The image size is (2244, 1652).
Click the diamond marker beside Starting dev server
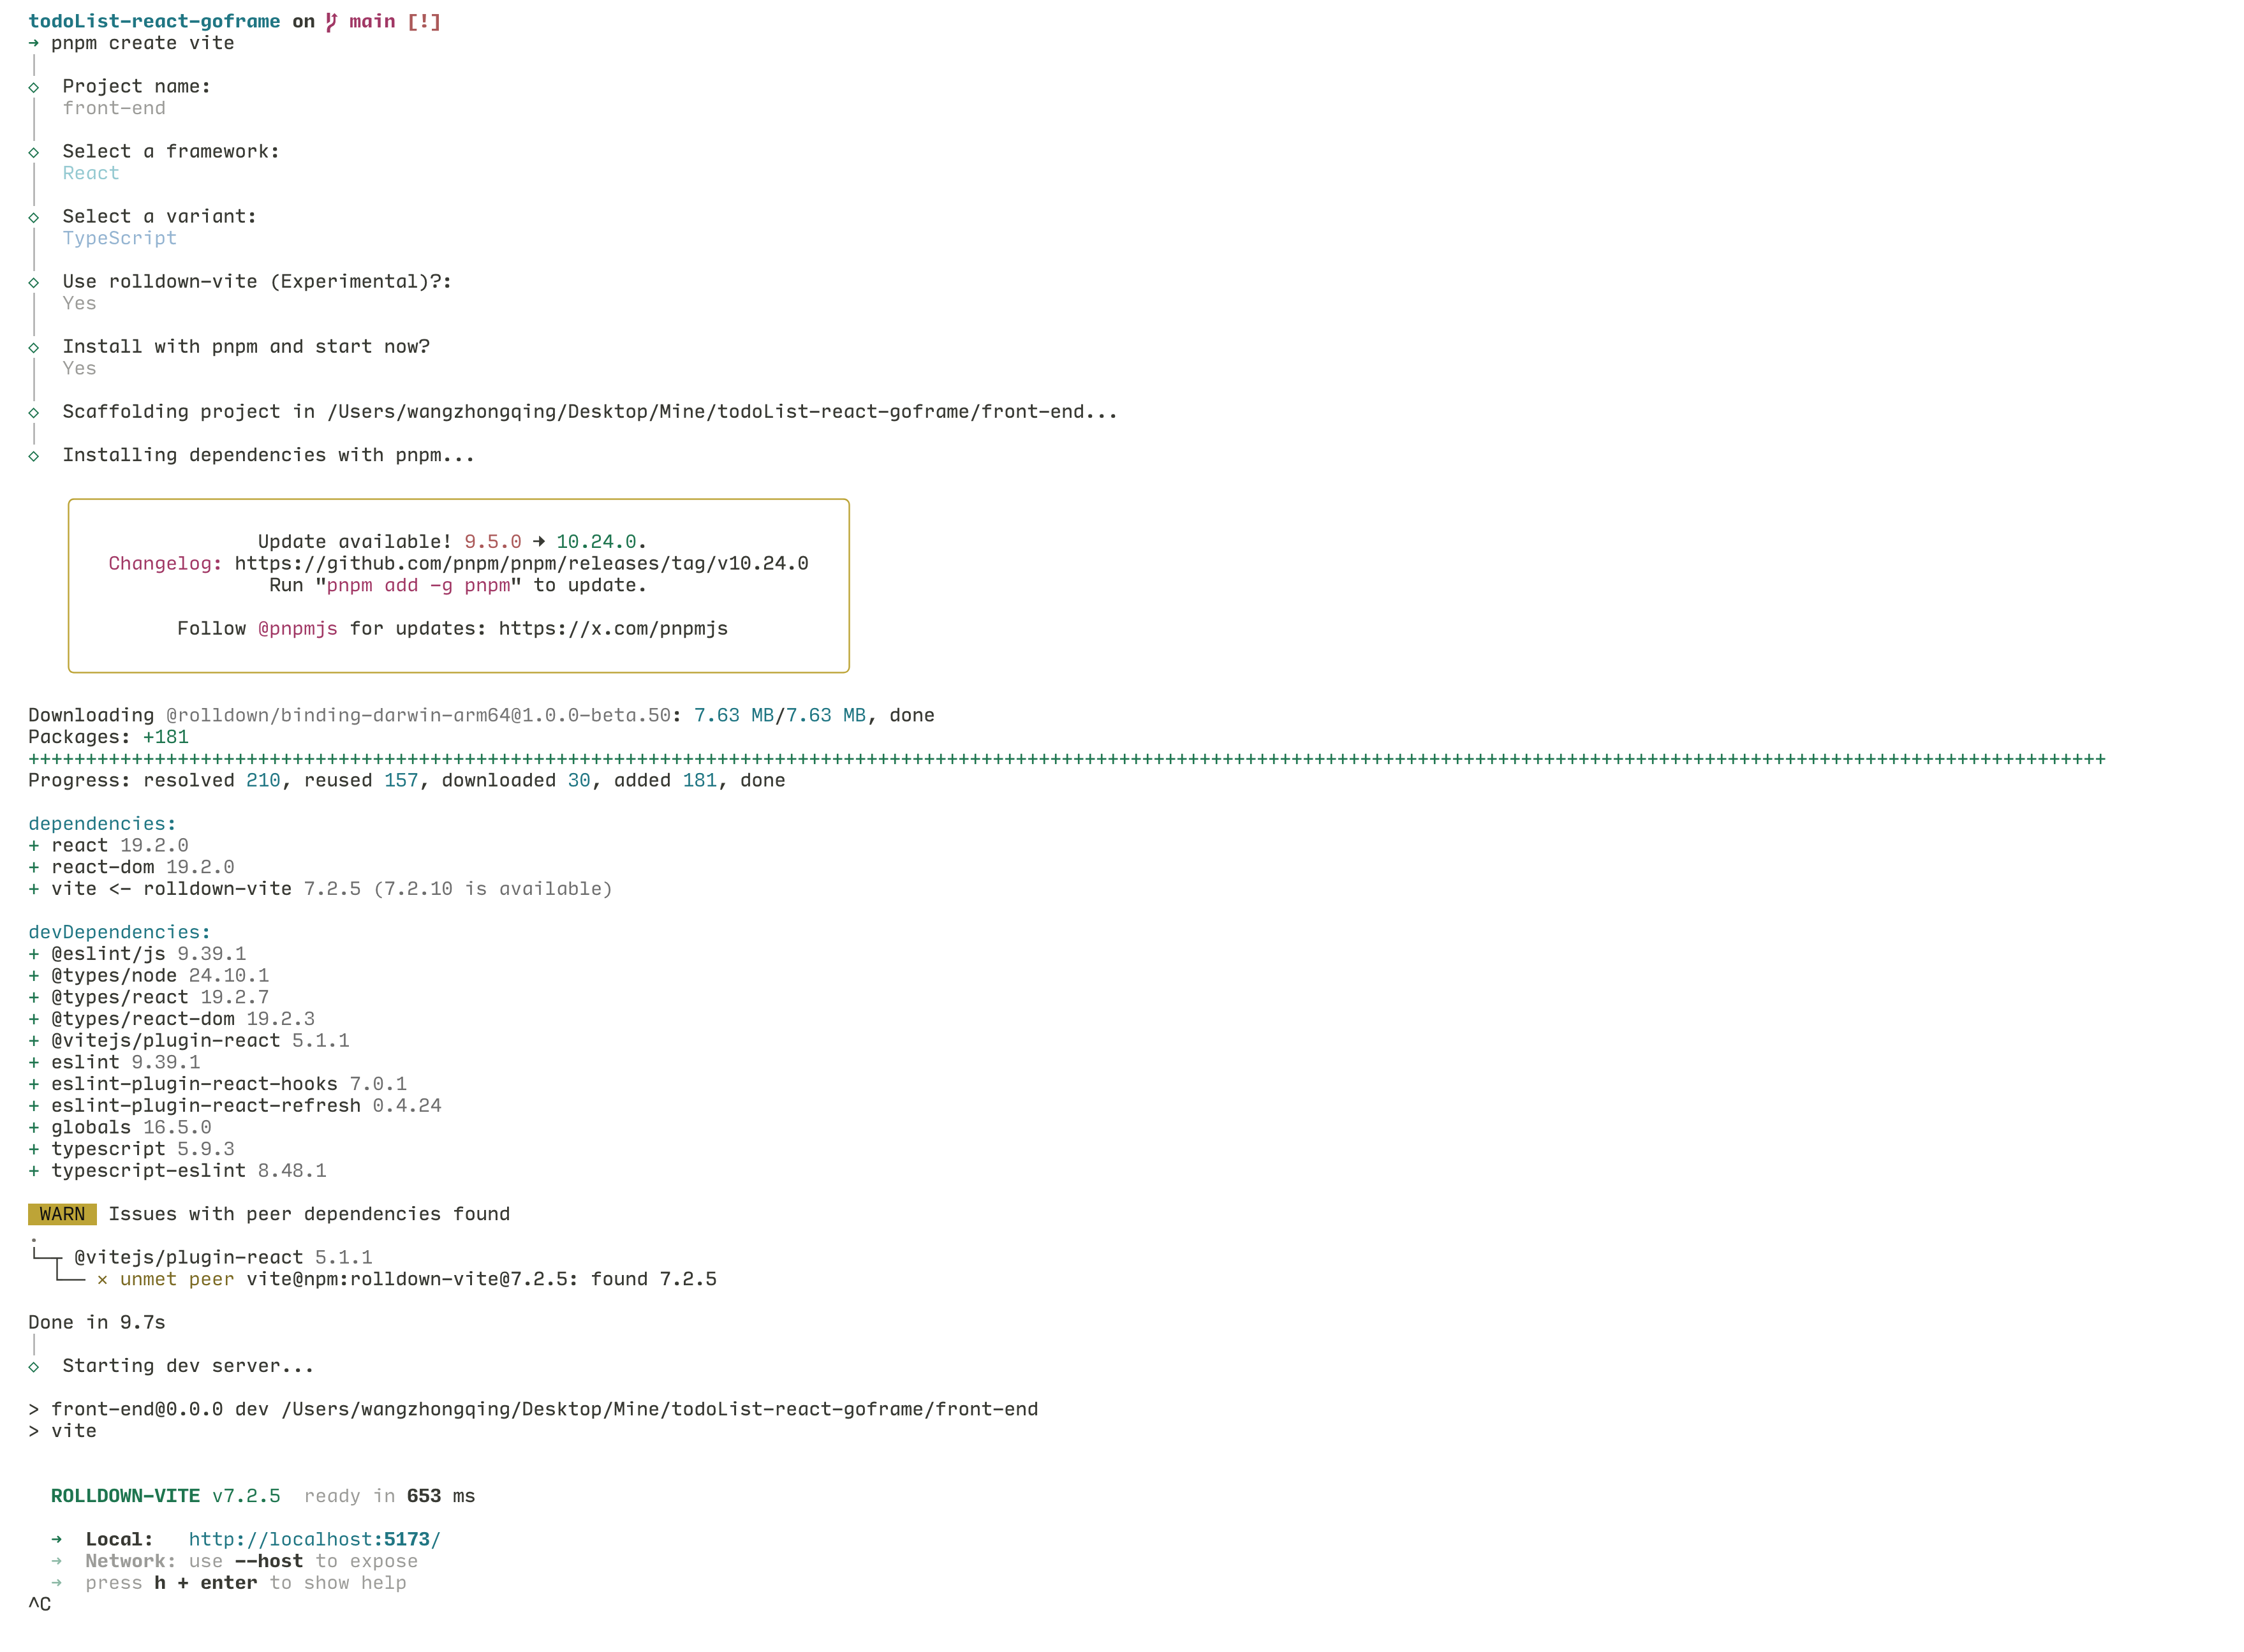[34, 1367]
